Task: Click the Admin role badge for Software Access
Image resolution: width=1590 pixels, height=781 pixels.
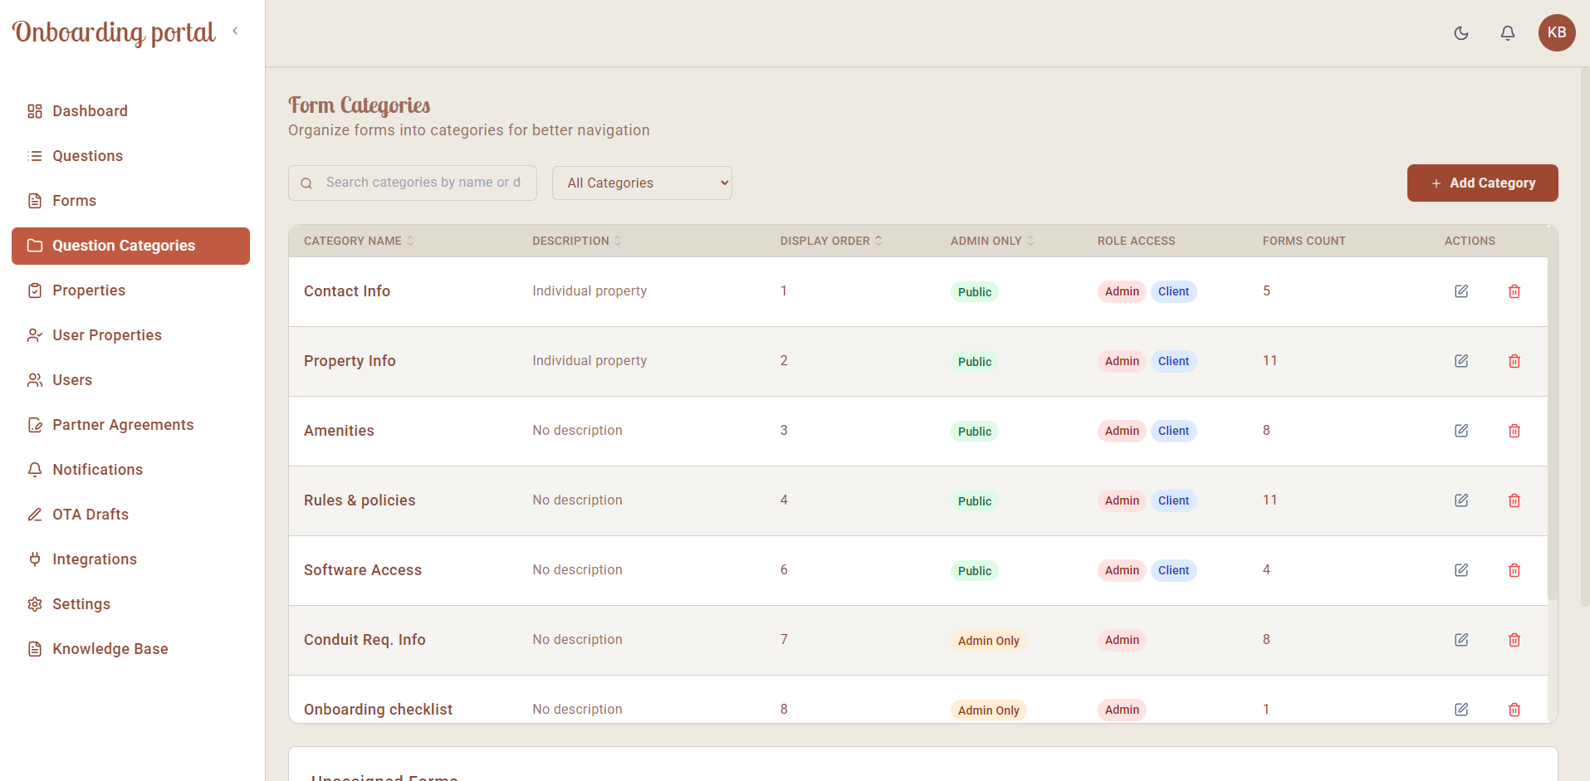Action: tap(1122, 570)
